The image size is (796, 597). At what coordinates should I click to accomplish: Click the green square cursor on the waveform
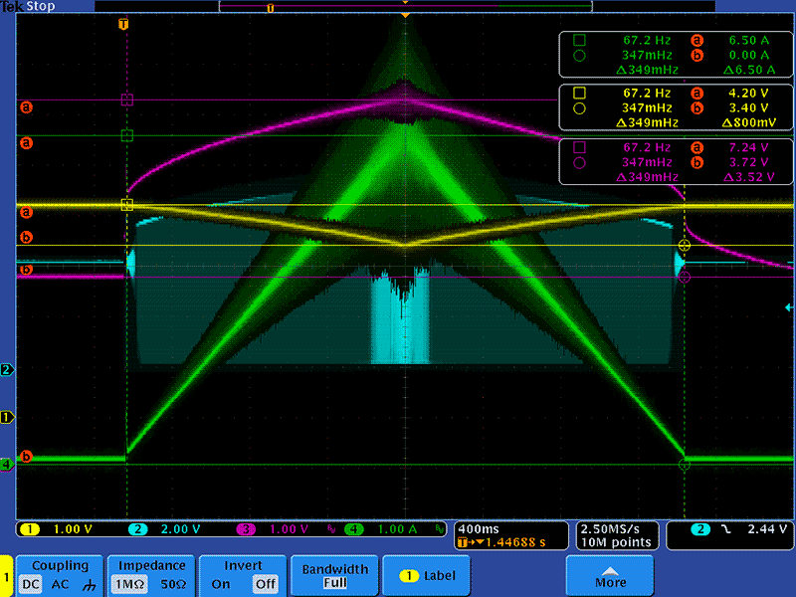127,135
